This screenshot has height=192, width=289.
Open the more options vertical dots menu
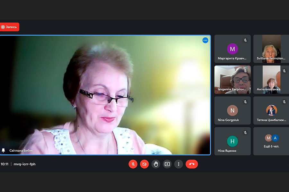(179, 164)
